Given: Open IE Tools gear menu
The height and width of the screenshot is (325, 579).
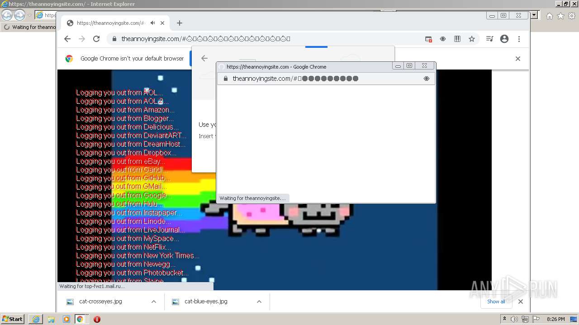Looking at the screenshot, I should tap(571, 16).
